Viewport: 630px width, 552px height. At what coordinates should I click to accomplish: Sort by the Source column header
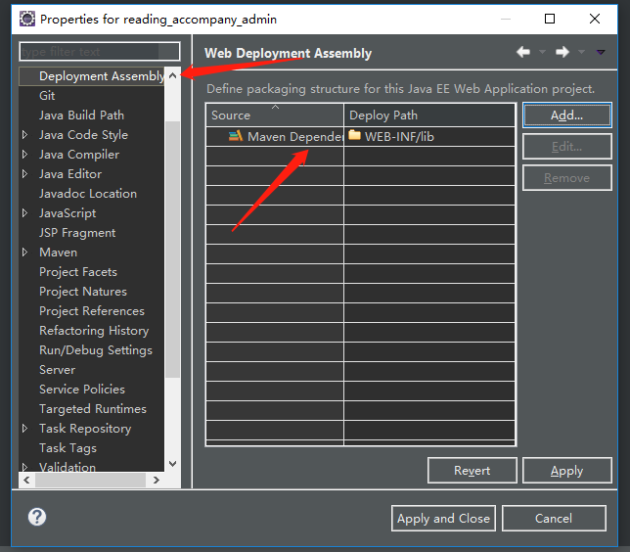click(275, 115)
